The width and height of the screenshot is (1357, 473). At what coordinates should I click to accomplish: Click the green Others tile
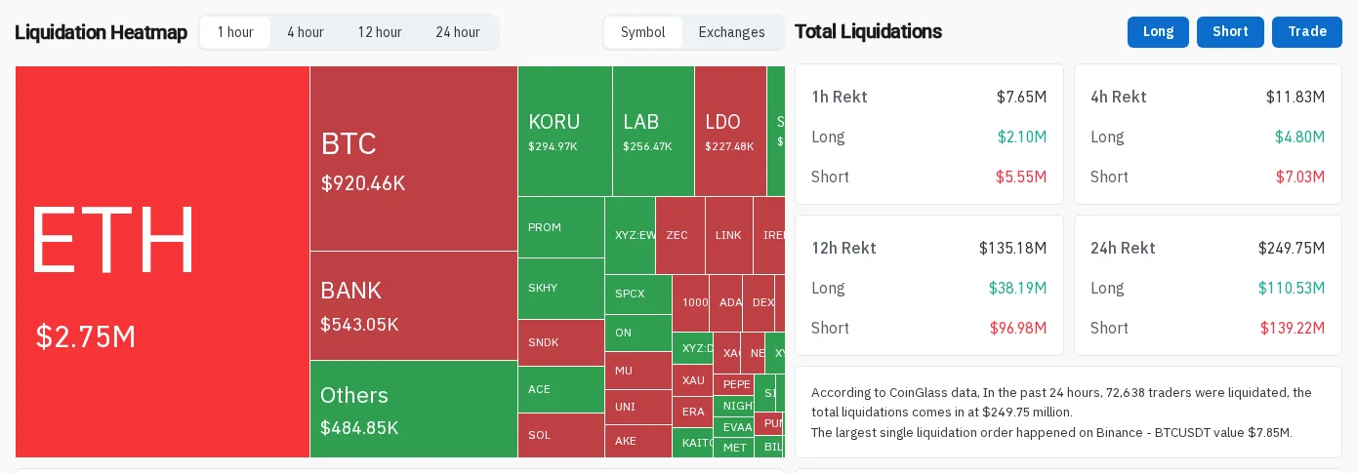tap(414, 410)
